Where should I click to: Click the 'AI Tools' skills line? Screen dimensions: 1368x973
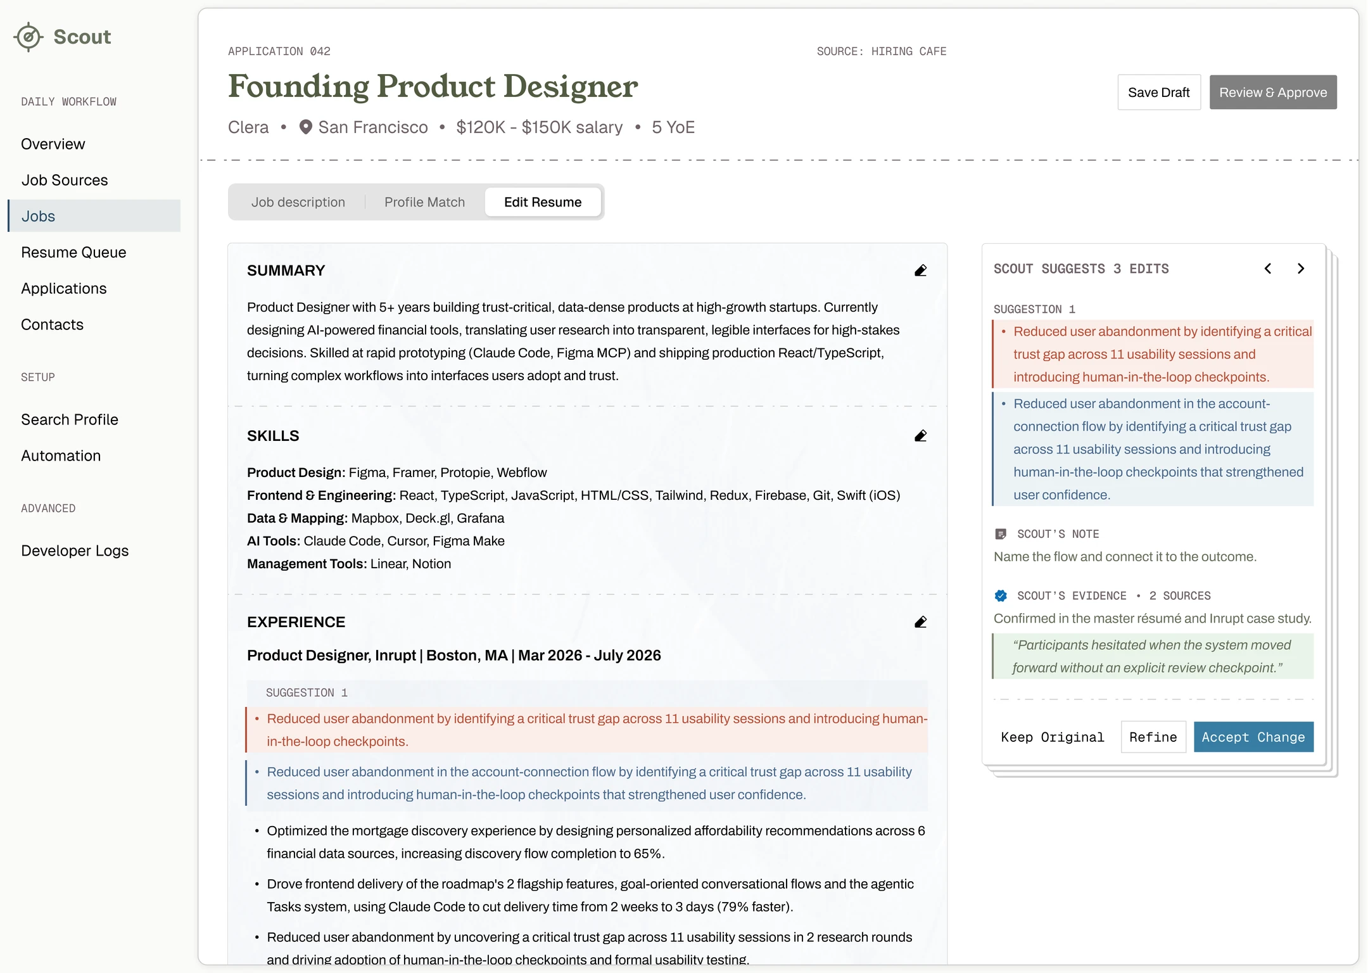(x=376, y=541)
